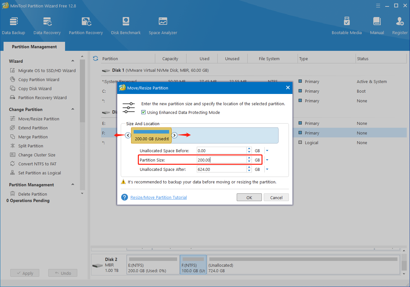Collapse the Wizard section

click(x=73, y=61)
